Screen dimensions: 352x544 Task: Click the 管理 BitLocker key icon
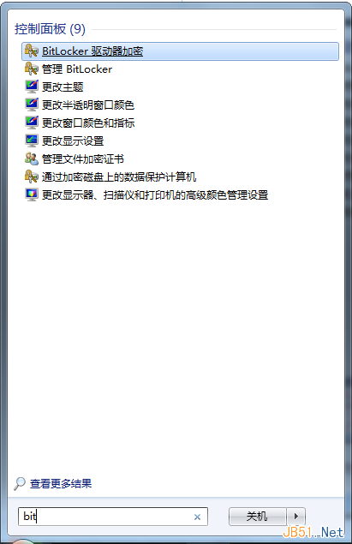pos(31,69)
